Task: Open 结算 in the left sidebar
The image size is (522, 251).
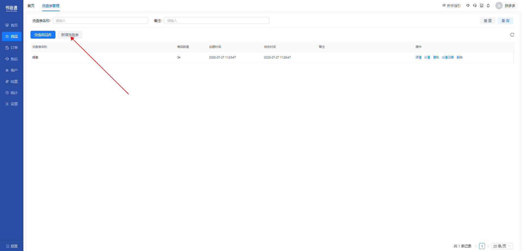Action: click(x=12, y=82)
